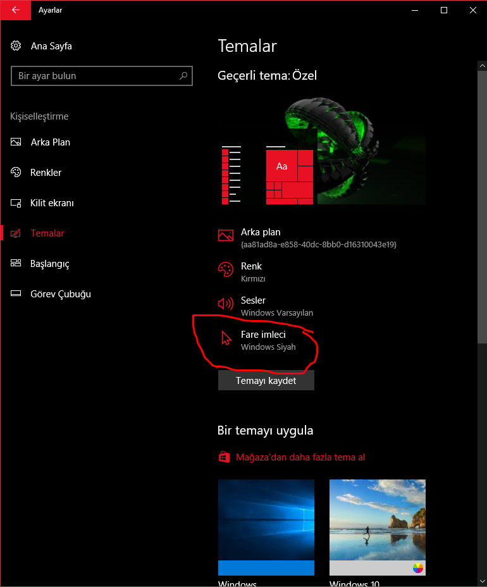Image resolution: width=487 pixels, height=587 pixels.
Task: Click the Geçerli tema: Özel heading
Action: 268,76
